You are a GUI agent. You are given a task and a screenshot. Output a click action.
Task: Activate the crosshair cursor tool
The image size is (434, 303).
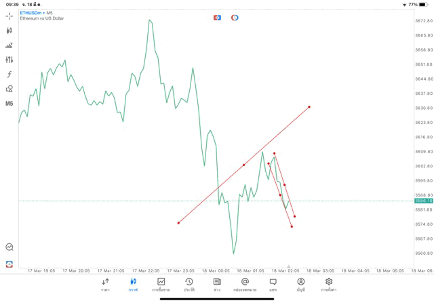point(9,16)
